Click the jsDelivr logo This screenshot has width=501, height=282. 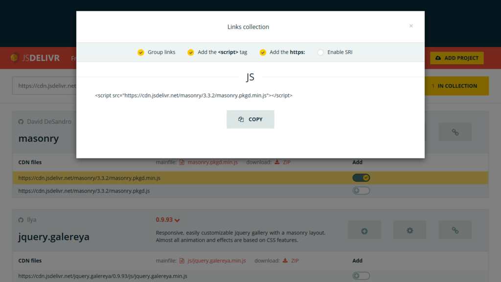35,58
